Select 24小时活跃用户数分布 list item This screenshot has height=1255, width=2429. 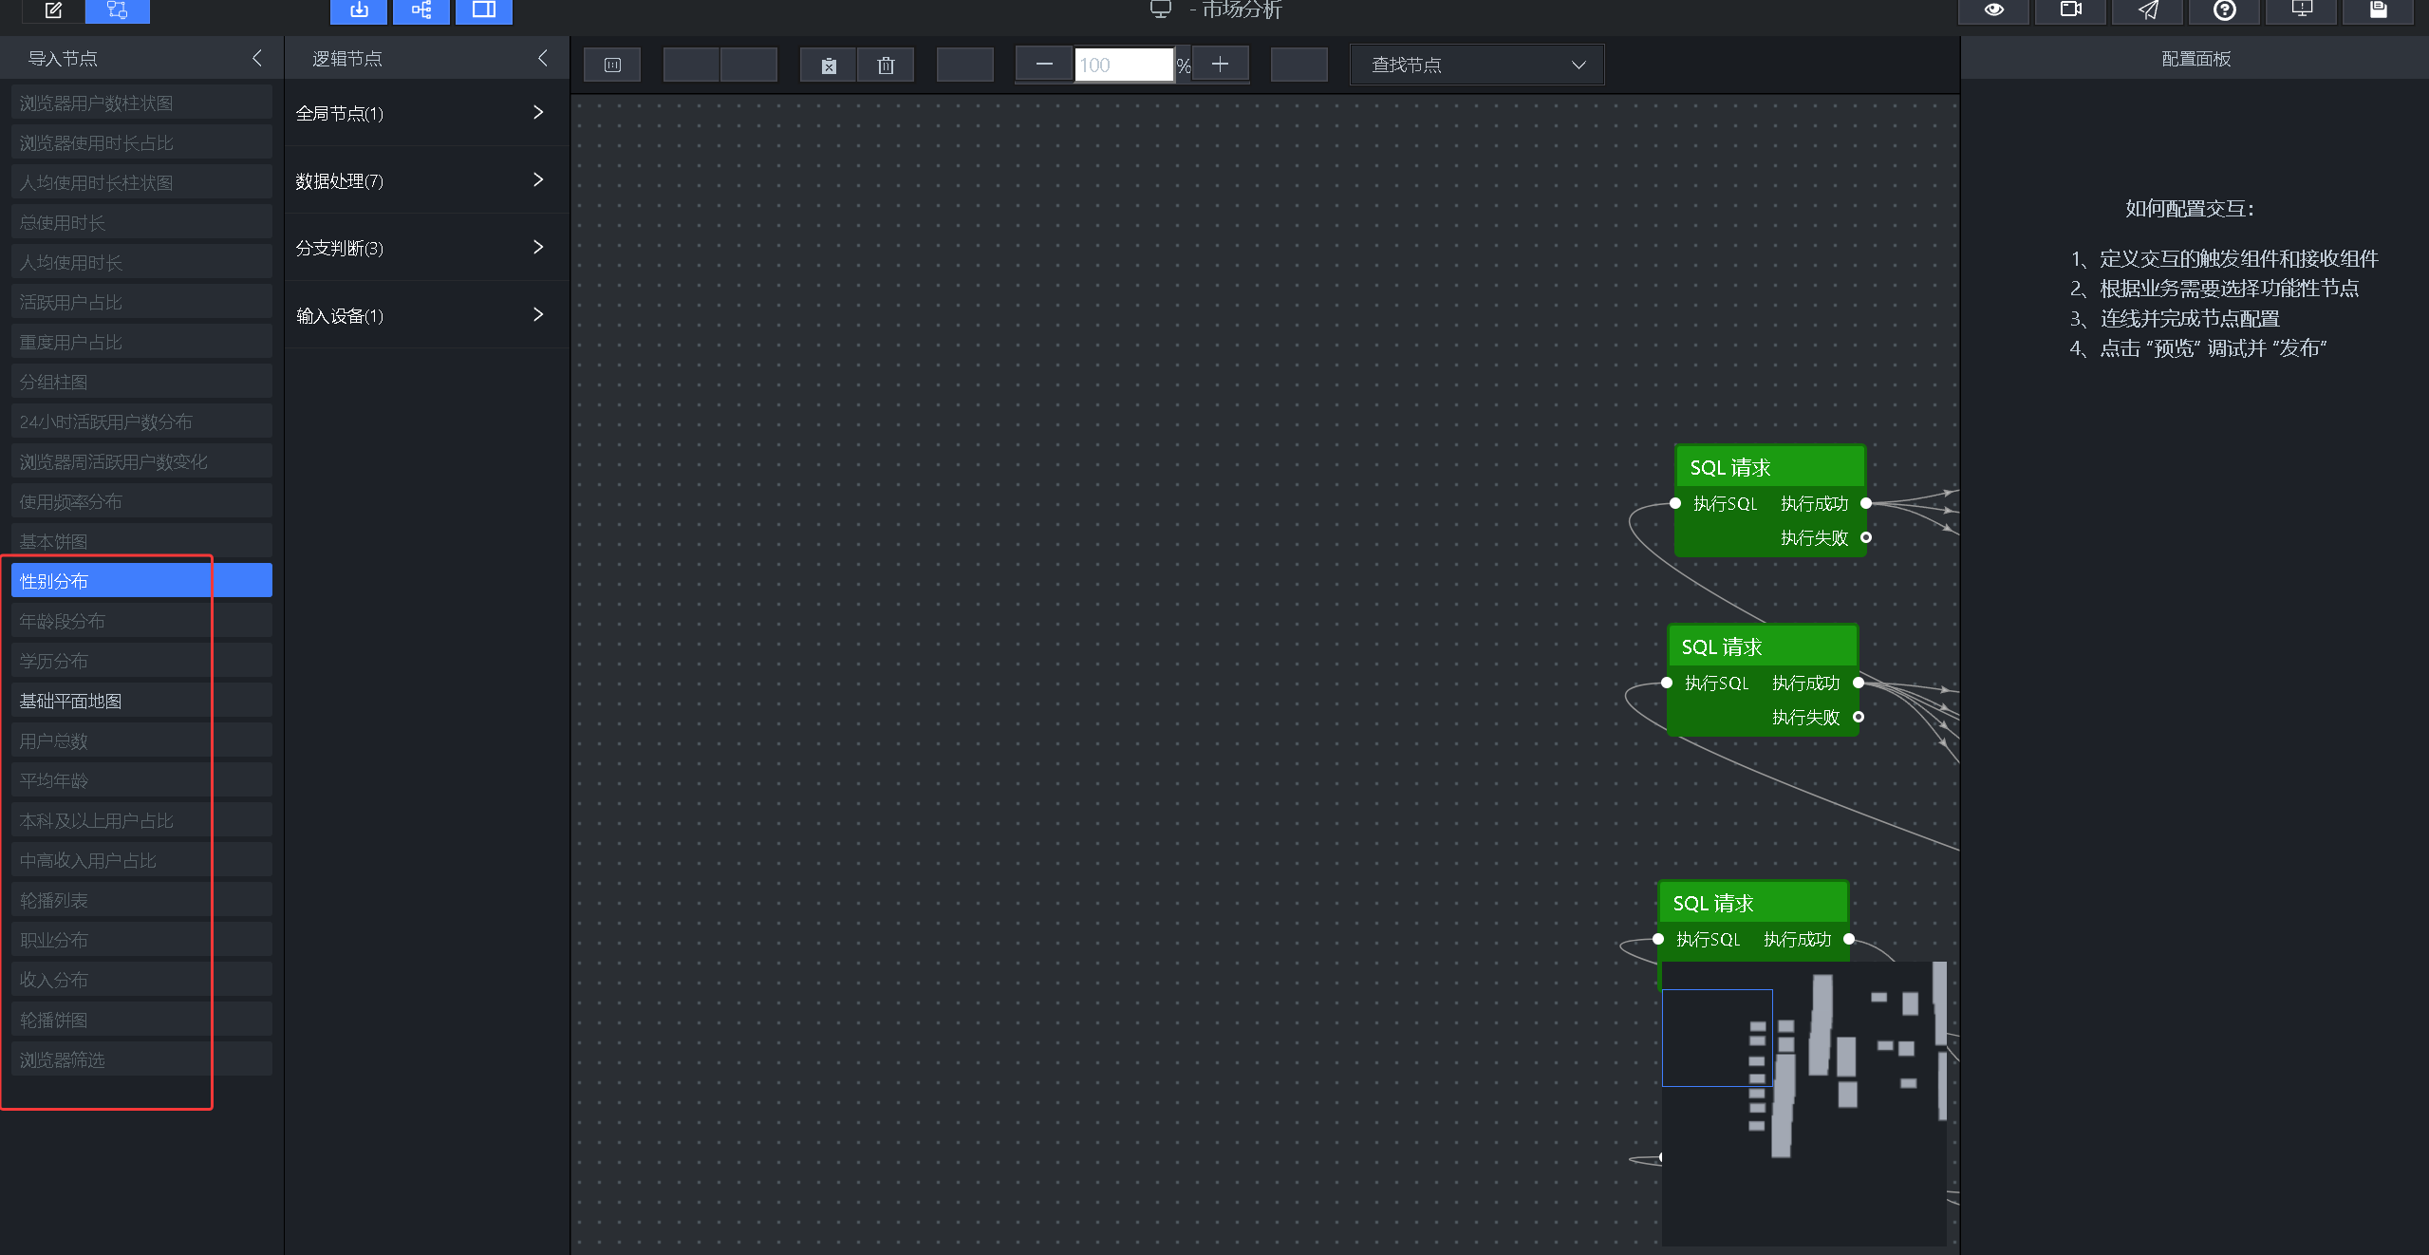(x=141, y=421)
